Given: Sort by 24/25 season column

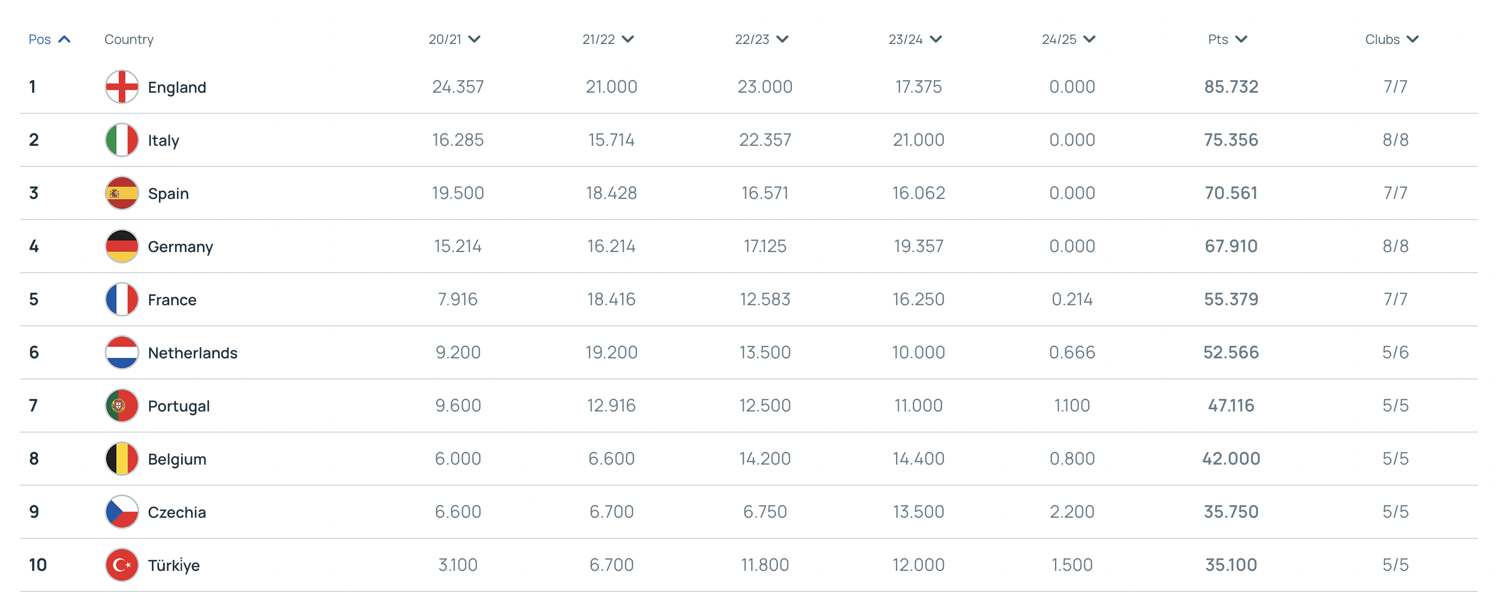Looking at the screenshot, I should [x=1068, y=39].
